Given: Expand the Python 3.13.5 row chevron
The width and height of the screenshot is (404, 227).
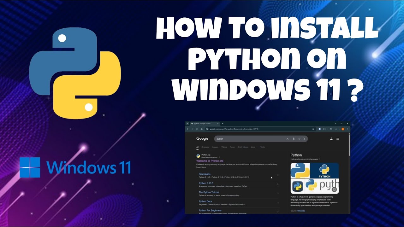Looking at the screenshot, I should click(278, 184).
